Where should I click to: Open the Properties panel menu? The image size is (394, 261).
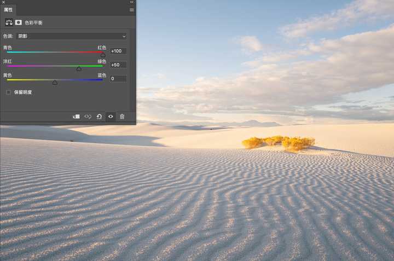tap(131, 10)
